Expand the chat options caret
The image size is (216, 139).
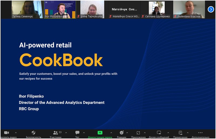pos(84,133)
